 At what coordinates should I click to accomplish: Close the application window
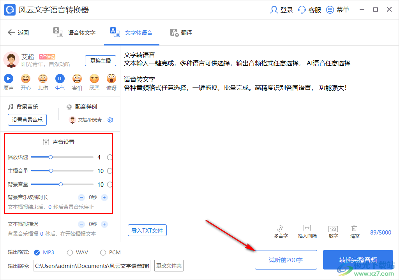point(389,10)
